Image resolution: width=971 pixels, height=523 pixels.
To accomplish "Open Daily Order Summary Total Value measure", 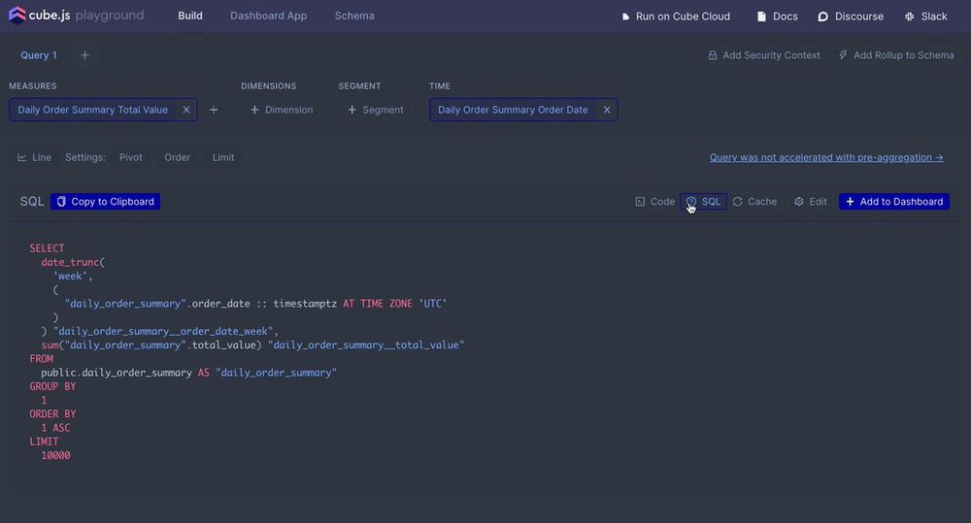I will pos(93,110).
